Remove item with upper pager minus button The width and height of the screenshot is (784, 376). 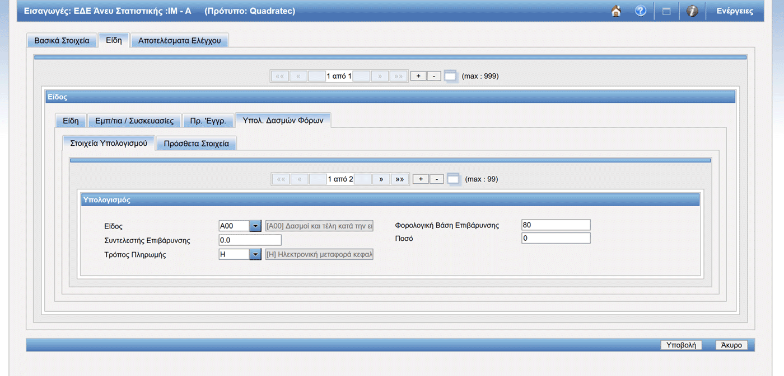point(434,76)
